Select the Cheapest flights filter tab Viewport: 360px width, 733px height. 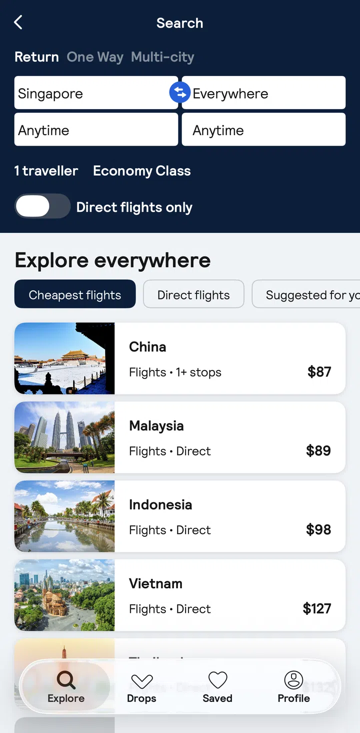[x=75, y=295]
